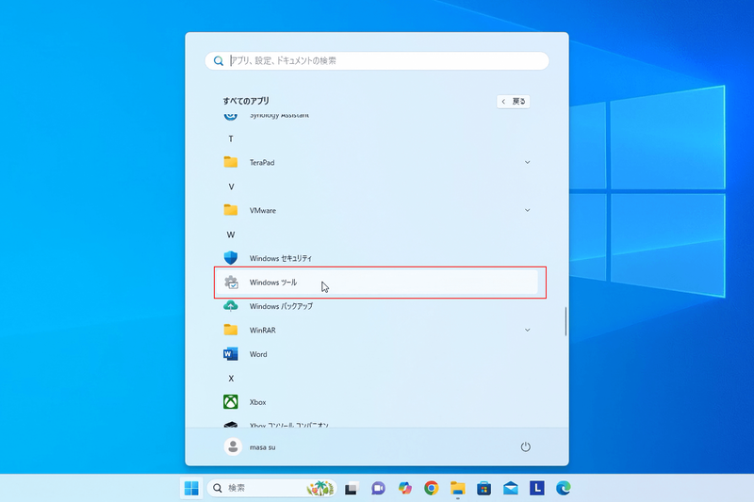Open the Word app icon

point(231,354)
